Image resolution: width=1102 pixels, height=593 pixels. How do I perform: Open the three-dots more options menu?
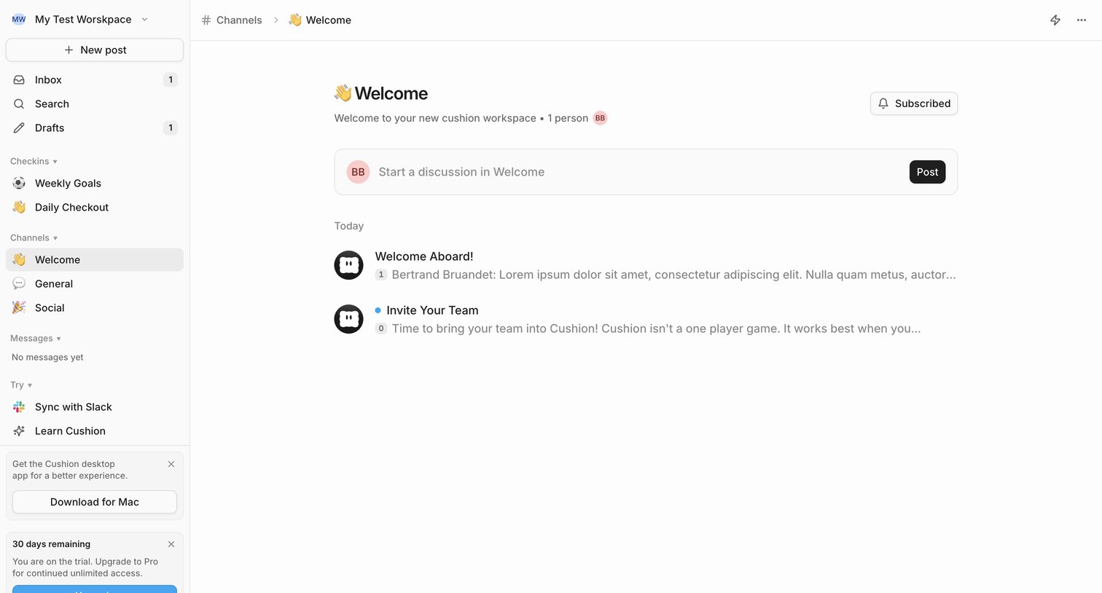[x=1082, y=20]
